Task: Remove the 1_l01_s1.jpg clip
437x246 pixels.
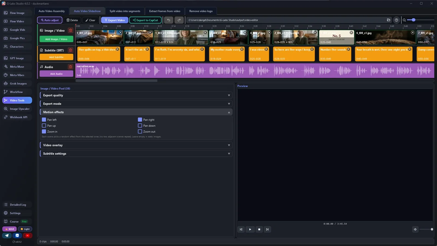Action: click(x=120, y=33)
